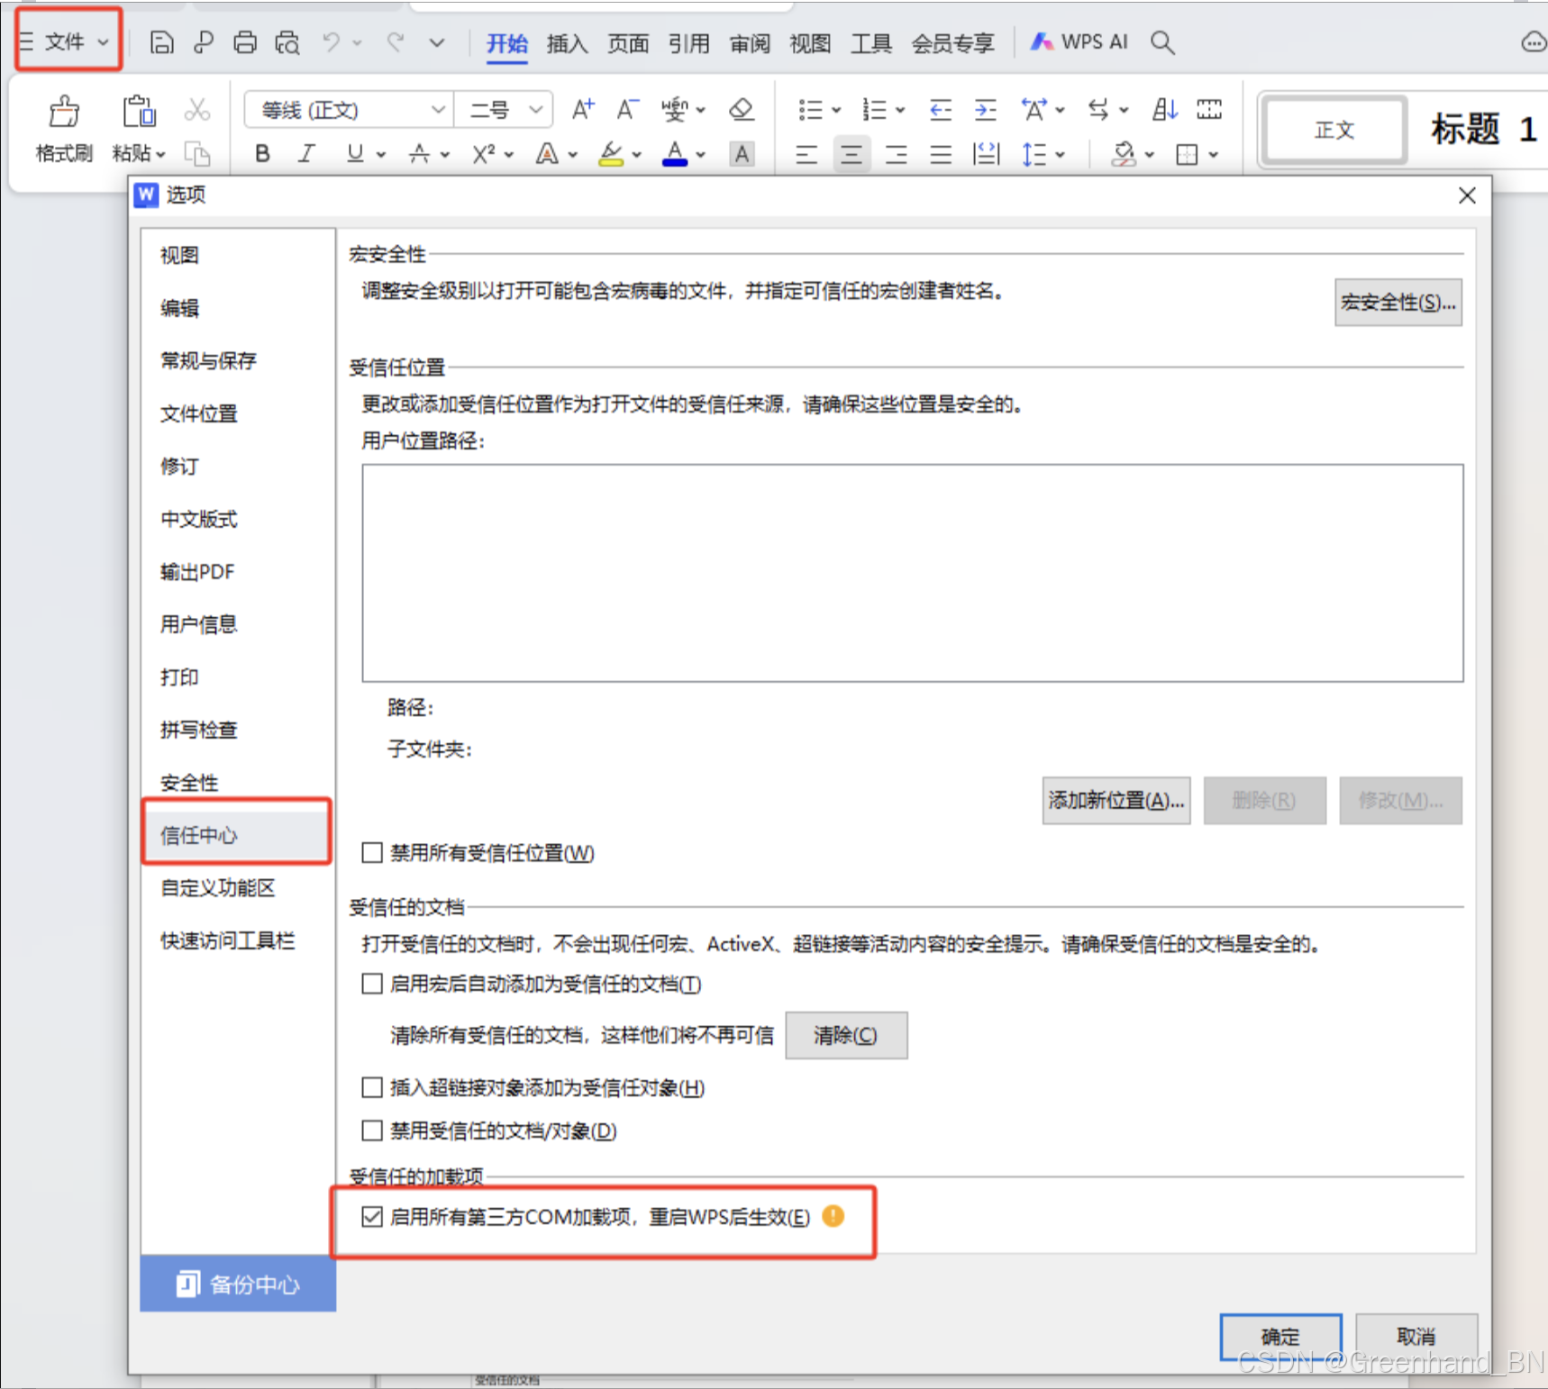Click the Decrease Indent icon
The height and width of the screenshot is (1389, 1548).
coord(941,110)
